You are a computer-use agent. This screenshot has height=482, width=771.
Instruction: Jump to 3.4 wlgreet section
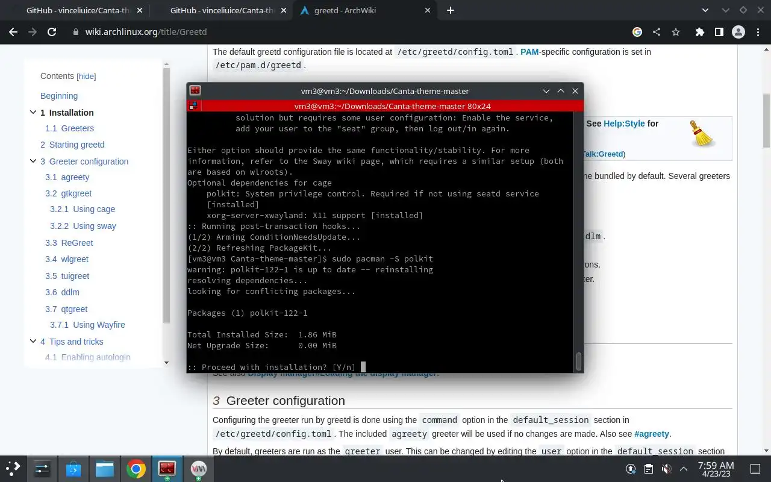[67, 259]
